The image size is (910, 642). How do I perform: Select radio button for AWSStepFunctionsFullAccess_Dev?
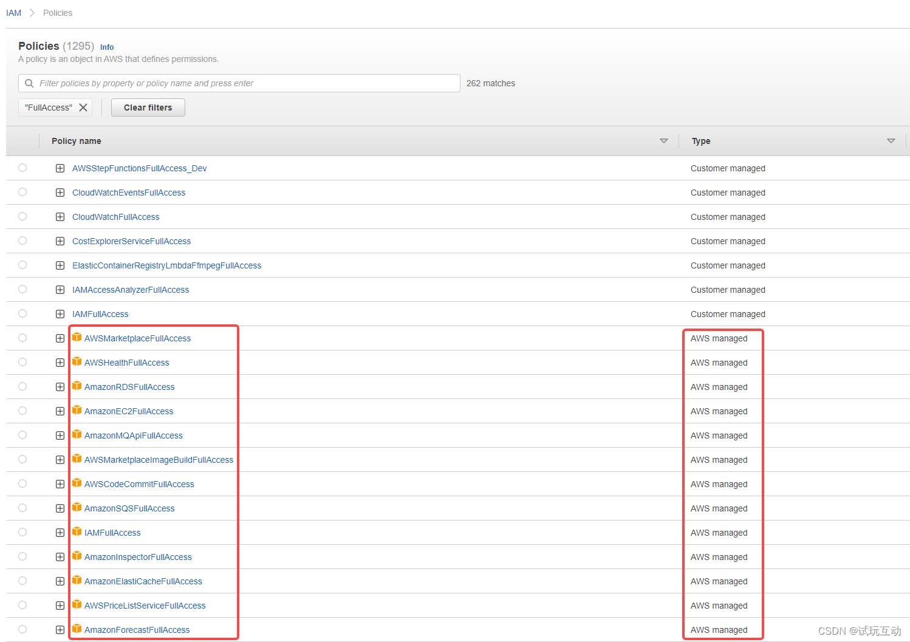[22, 168]
